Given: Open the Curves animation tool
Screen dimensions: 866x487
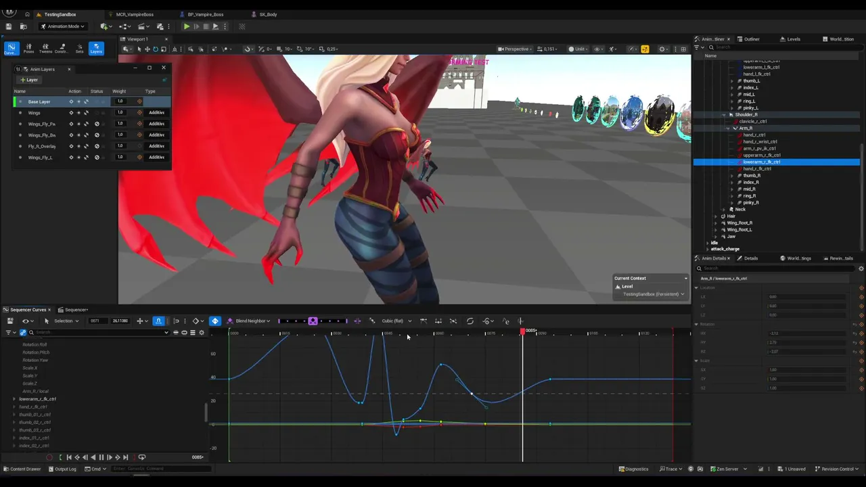Looking at the screenshot, I should tap(11, 49).
